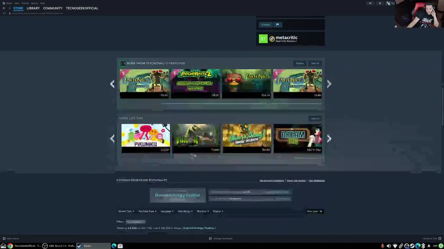The image size is (444, 249).
Task: Open the Dream thumbnail marked Free To Play
Action: (298, 138)
